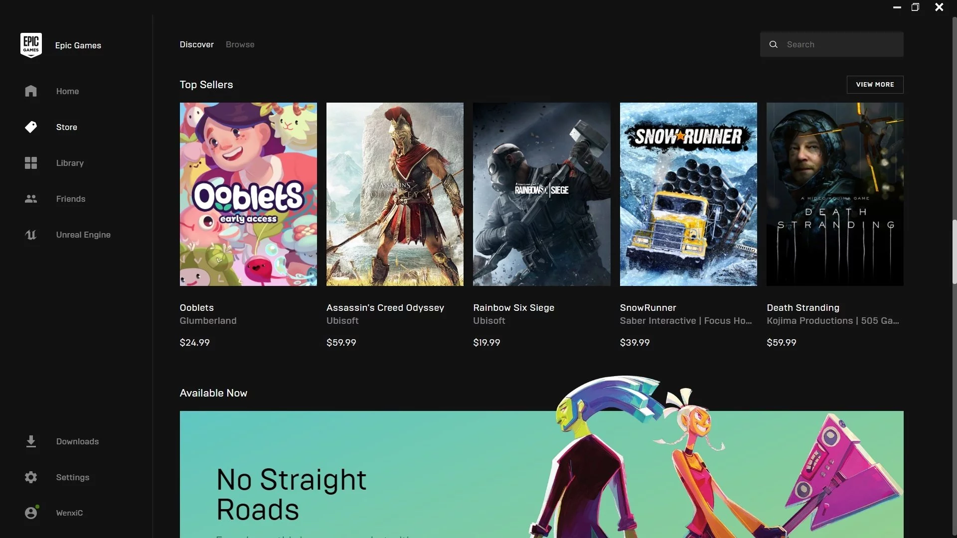Click the Unreal Engine logo icon
The image size is (957, 538).
click(31, 235)
